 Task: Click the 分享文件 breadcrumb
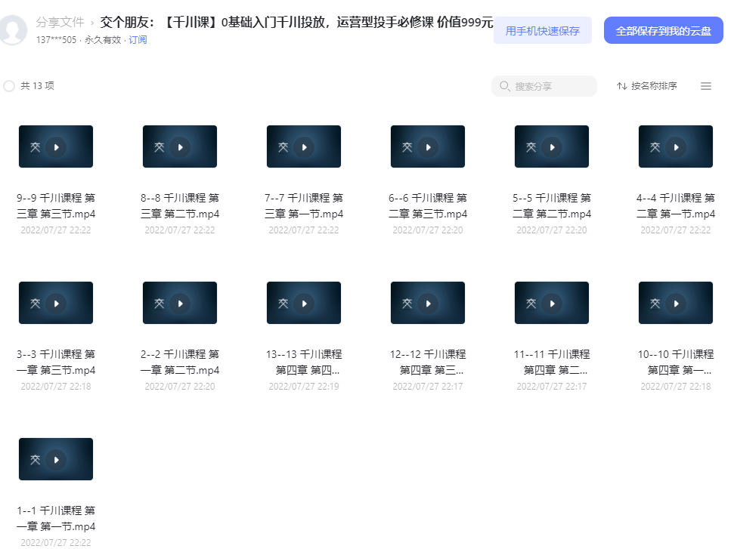pos(60,22)
